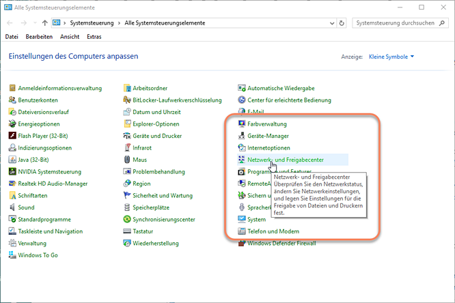Click the Schriftarten icon
The height and width of the screenshot is (303, 455).
12,195
